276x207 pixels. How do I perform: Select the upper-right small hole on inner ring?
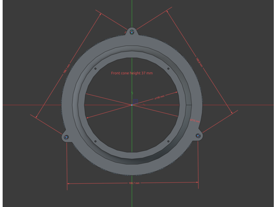click(168, 68)
